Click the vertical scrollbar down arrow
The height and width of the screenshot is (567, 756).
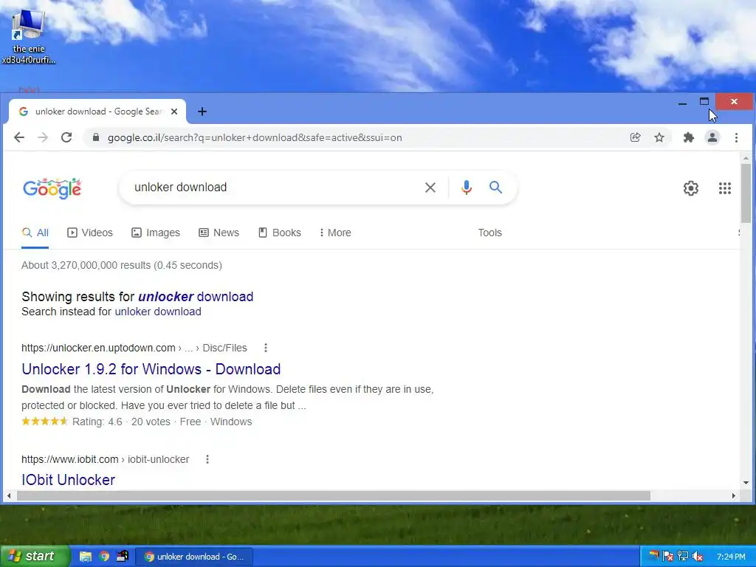pos(746,483)
